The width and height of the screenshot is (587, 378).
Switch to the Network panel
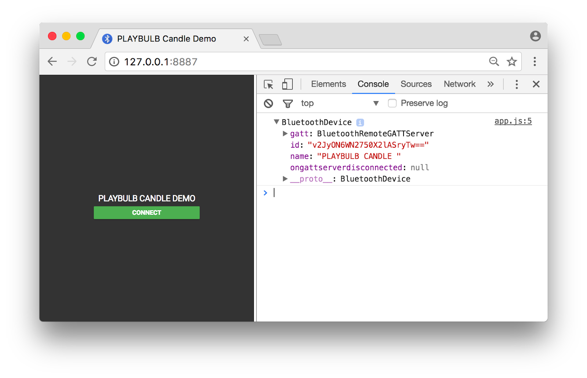[x=459, y=84]
